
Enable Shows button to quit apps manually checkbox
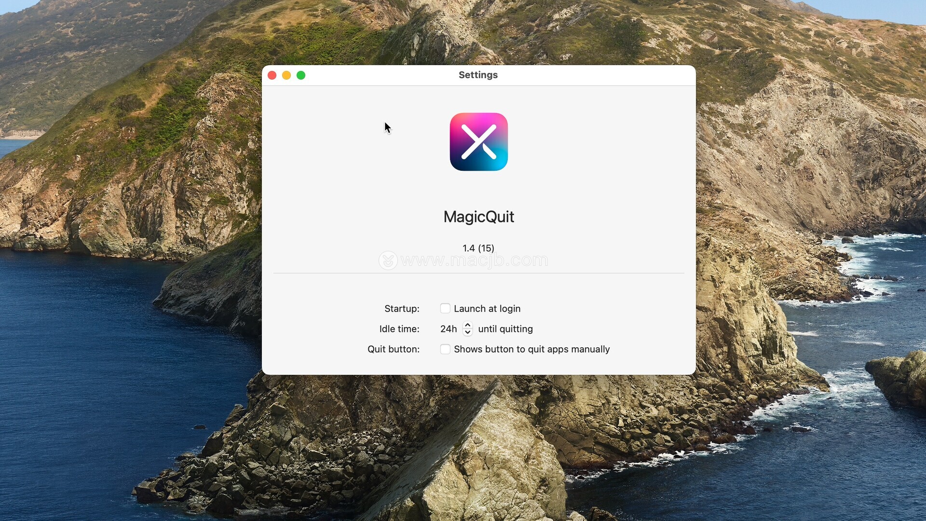pyautogui.click(x=445, y=349)
